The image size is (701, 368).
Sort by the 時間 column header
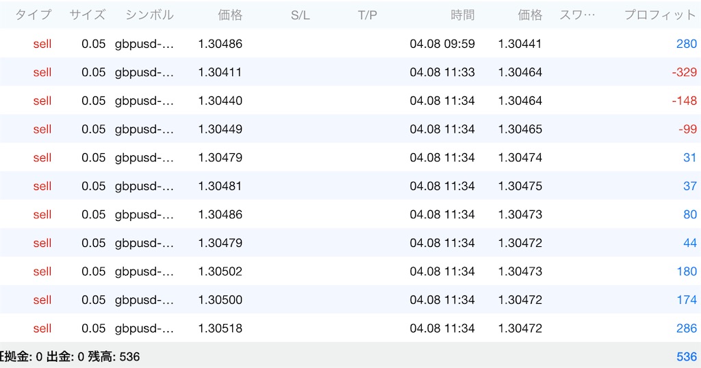pyautogui.click(x=462, y=15)
